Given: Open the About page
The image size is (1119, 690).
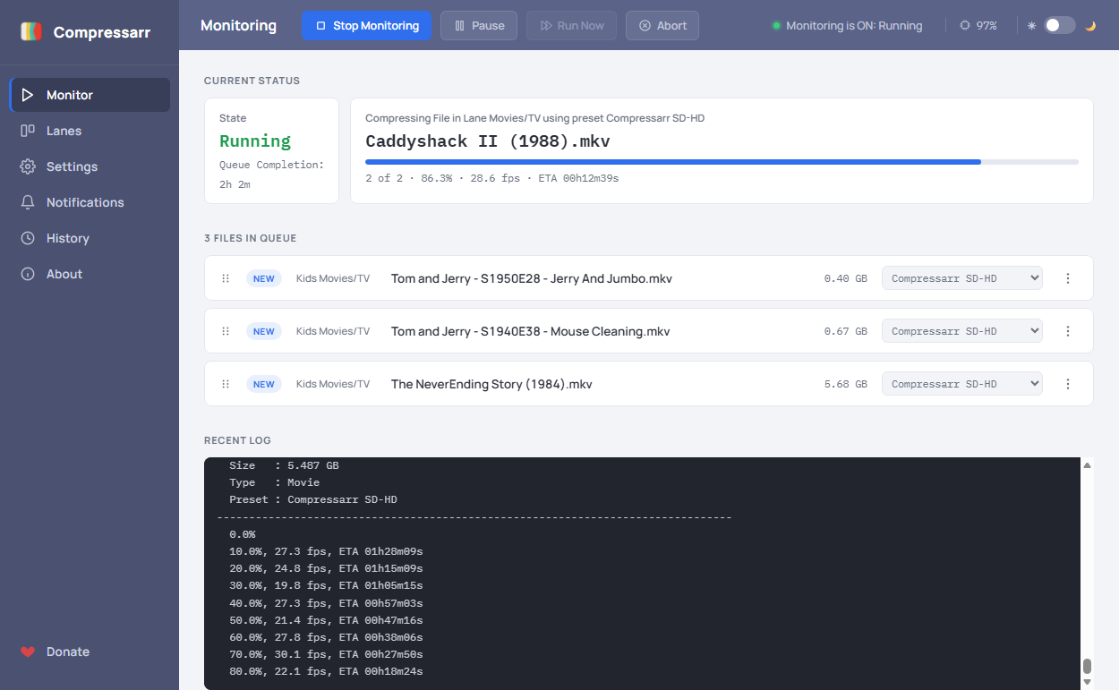Looking at the screenshot, I should tap(90, 274).
